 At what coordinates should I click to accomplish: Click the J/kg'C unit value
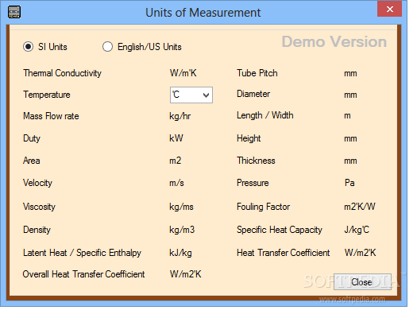click(x=357, y=230)
